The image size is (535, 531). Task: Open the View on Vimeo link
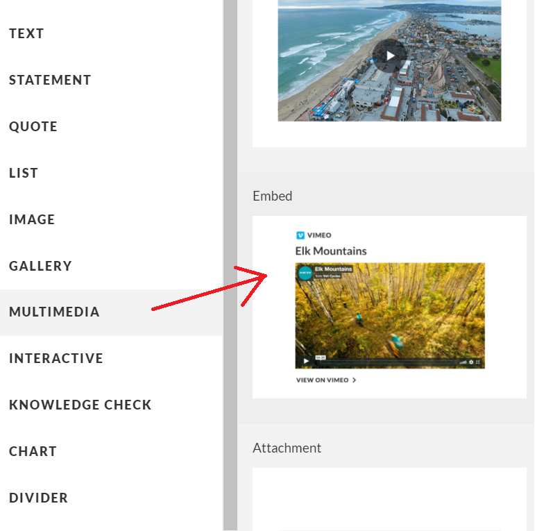[x=325, y=380]
